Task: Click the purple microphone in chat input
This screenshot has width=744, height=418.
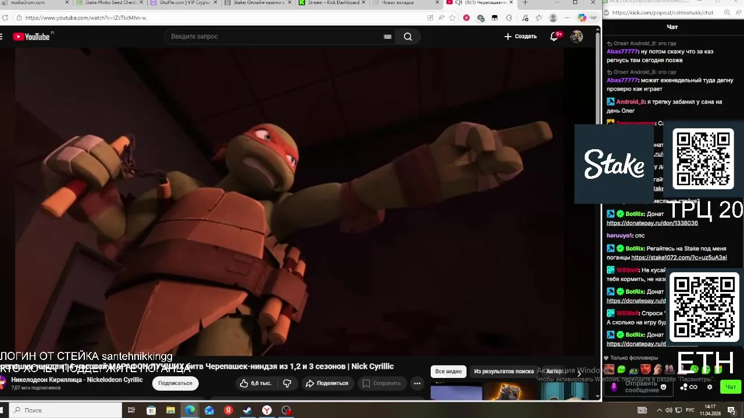Action: [613, 387]
